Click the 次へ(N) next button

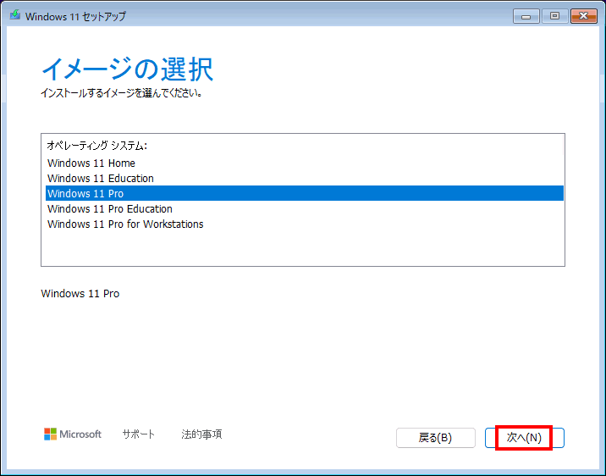pos(525,438)
